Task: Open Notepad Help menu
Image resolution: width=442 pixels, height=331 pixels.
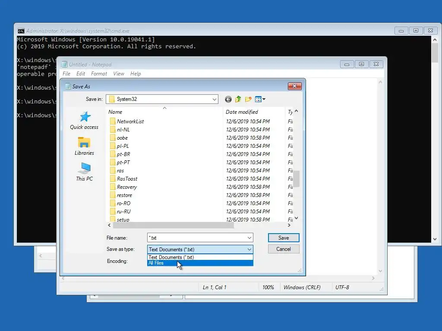Action: pyautogui.click(x=136, y=74)
